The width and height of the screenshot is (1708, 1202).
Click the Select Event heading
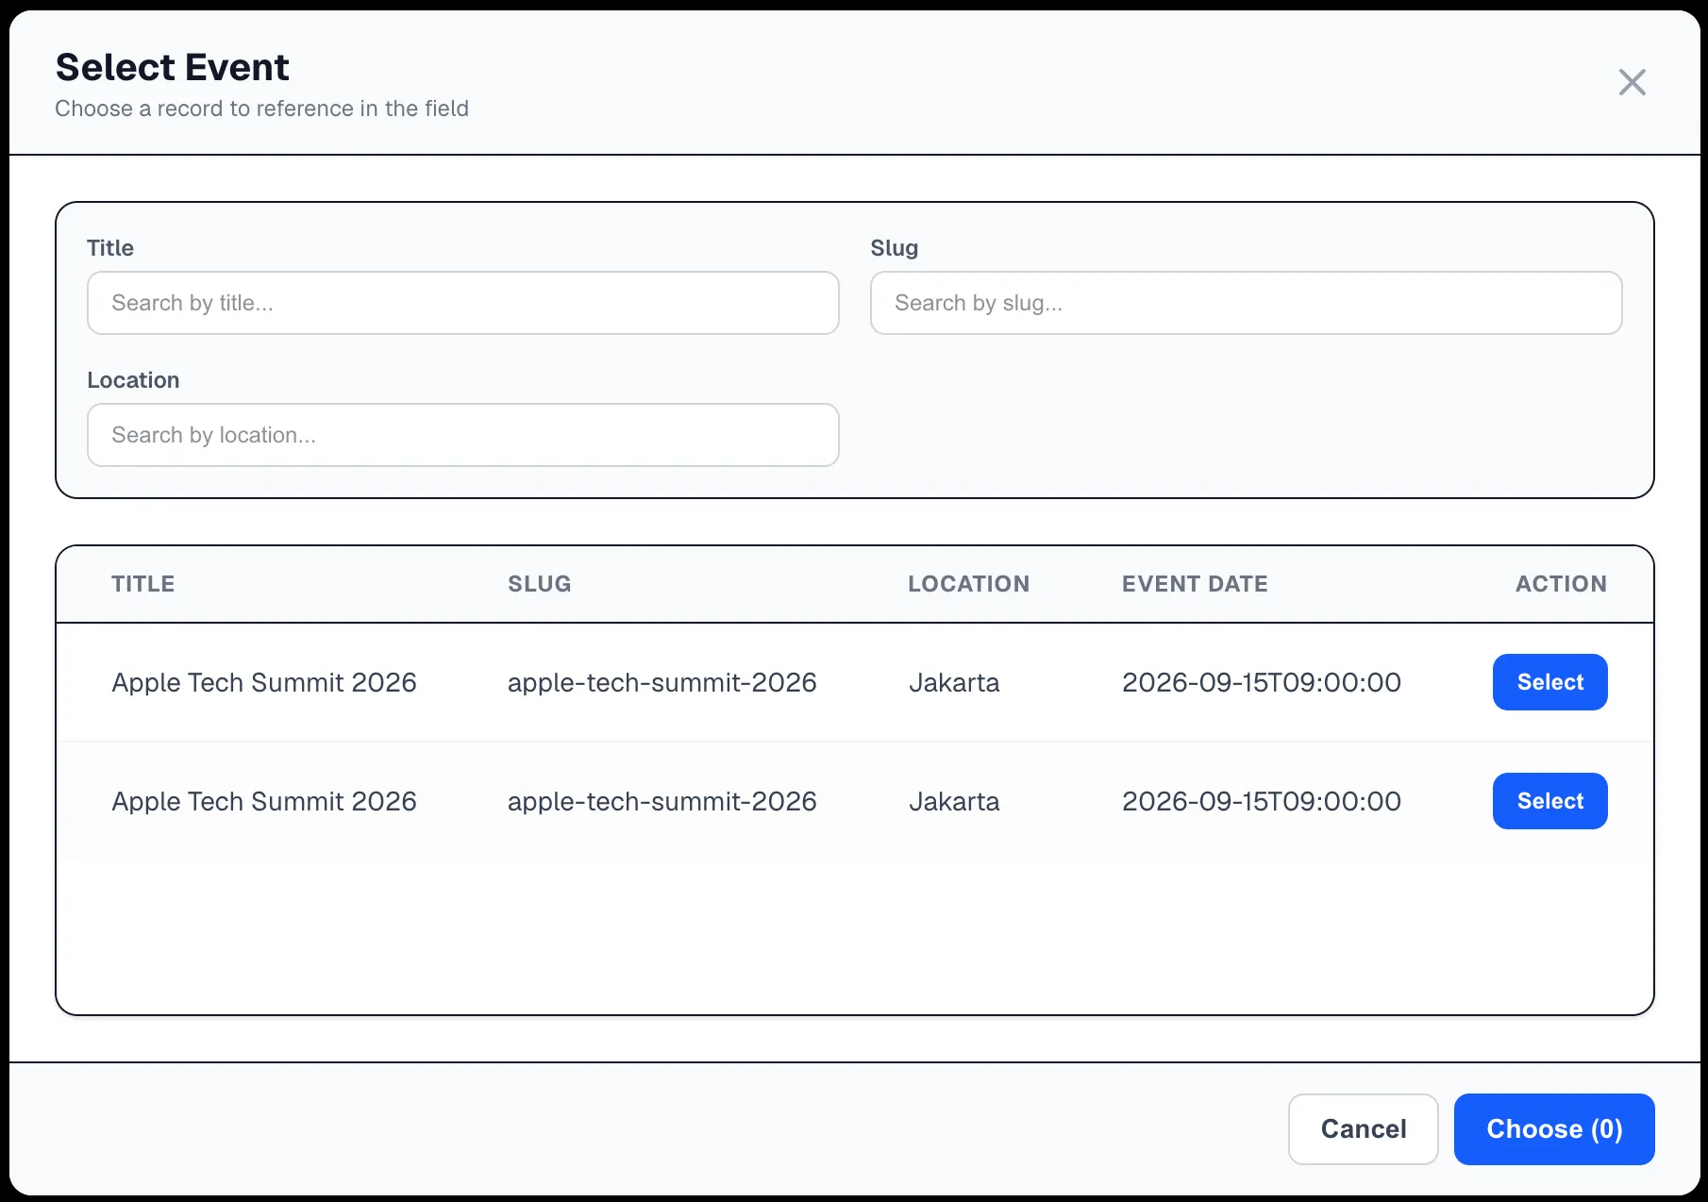173,67
